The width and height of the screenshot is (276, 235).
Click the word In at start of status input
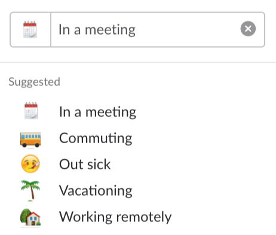click(64, 30)
